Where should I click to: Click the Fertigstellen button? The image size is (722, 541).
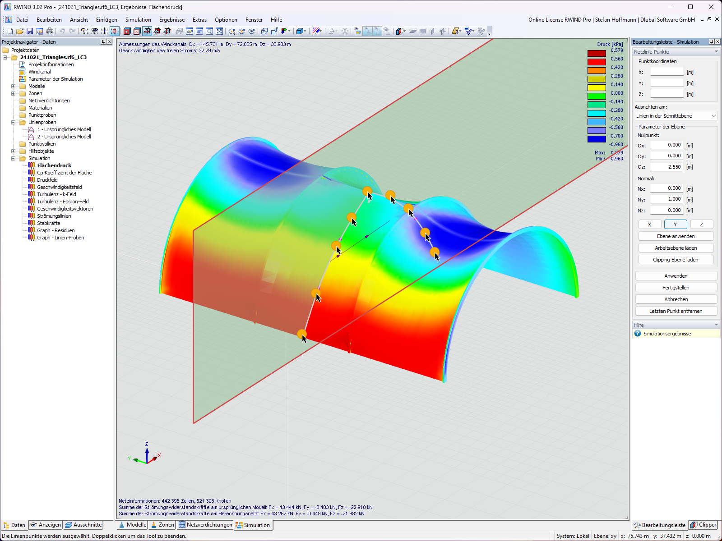coord(676,287)
